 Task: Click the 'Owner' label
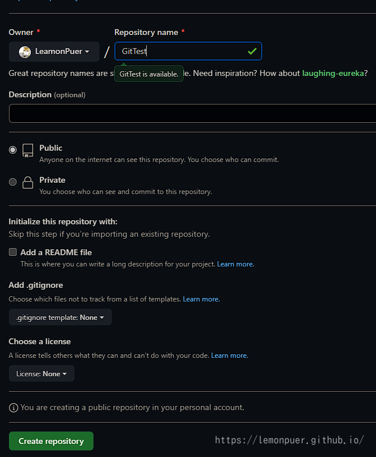[21, 32]
